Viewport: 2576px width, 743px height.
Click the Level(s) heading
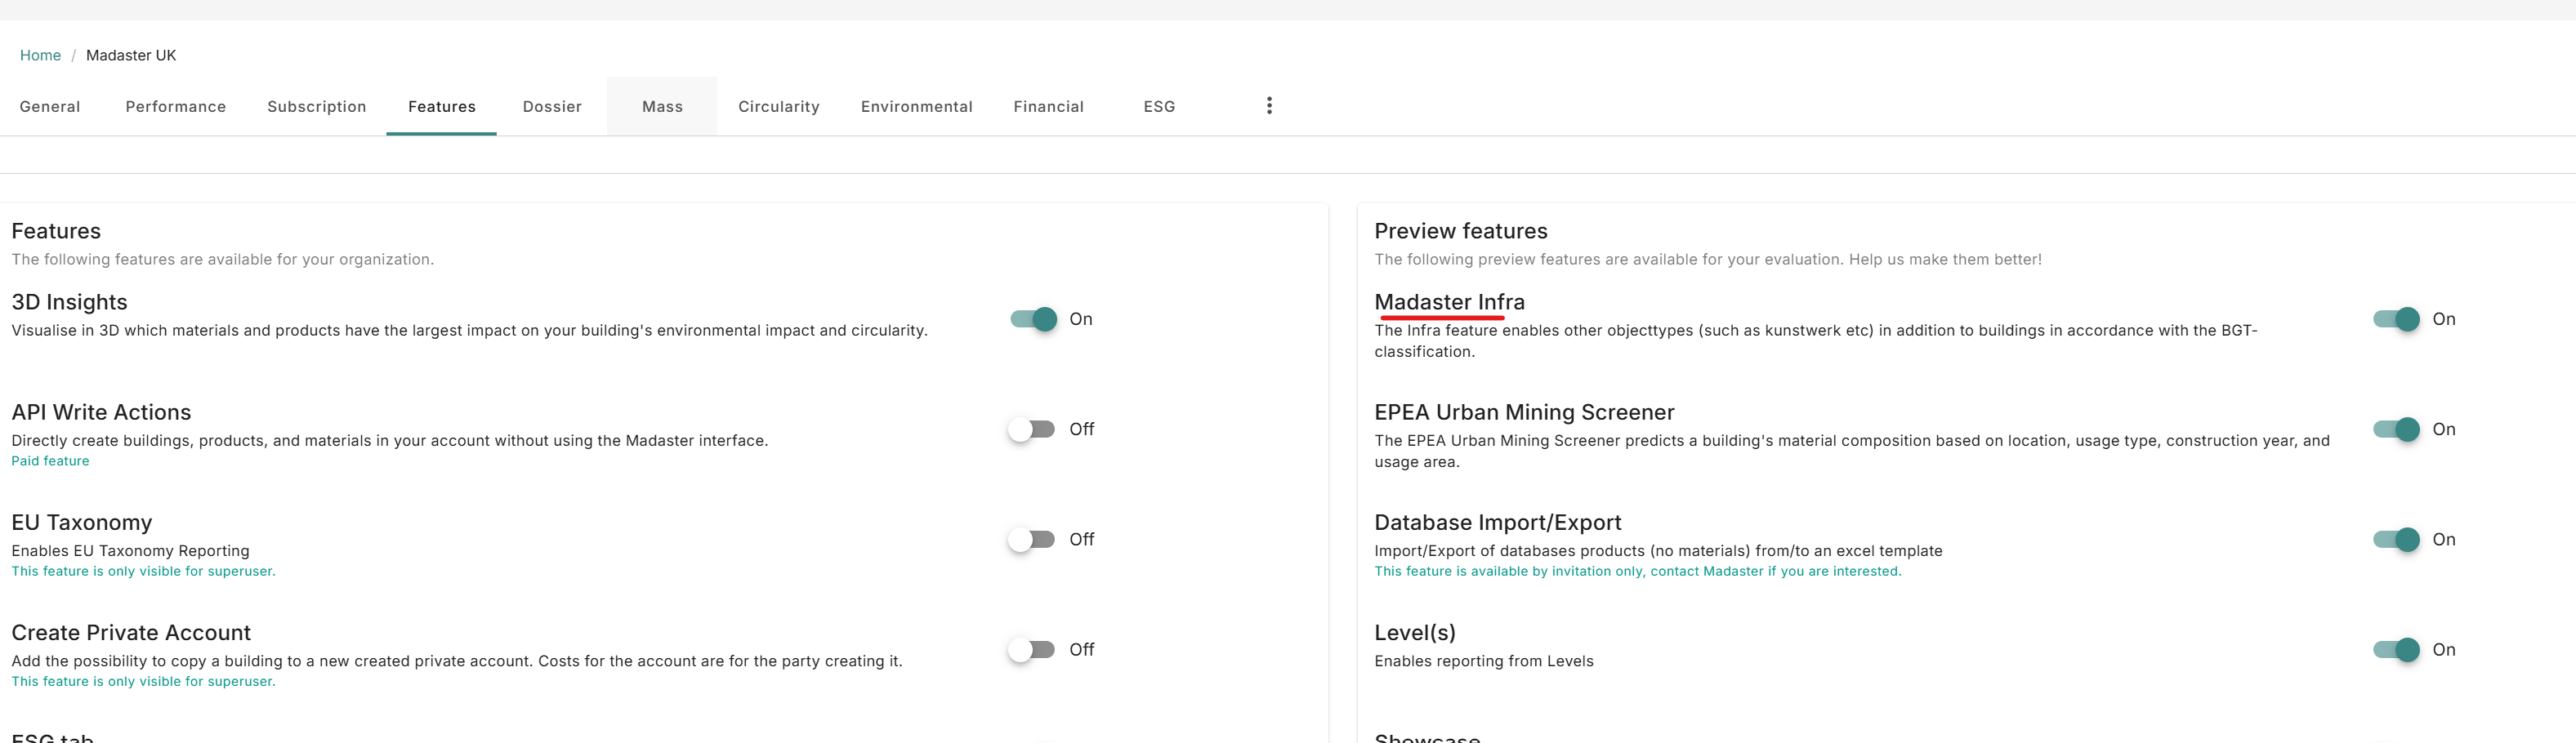[1415, 632]
